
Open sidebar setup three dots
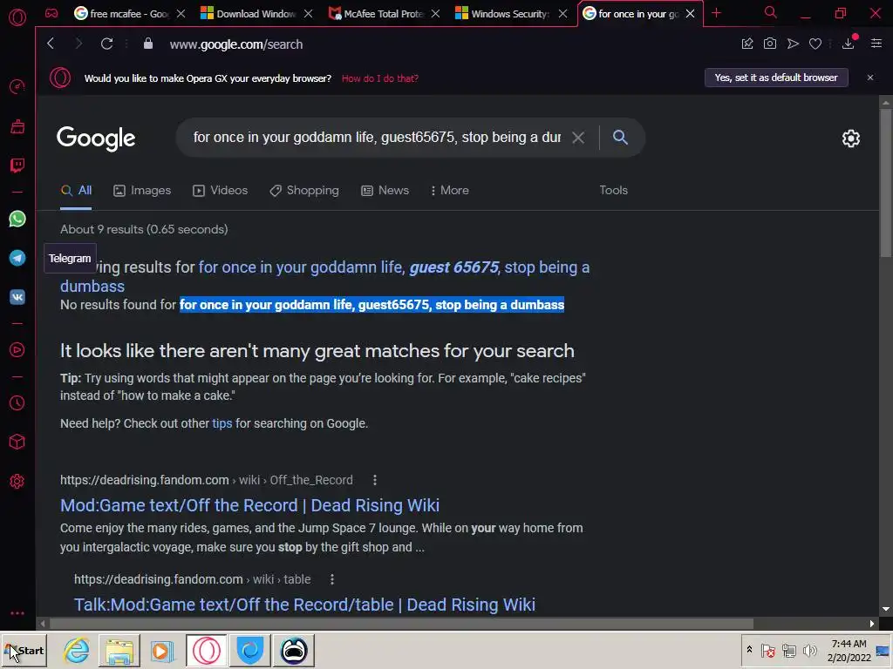click(17, 613)
